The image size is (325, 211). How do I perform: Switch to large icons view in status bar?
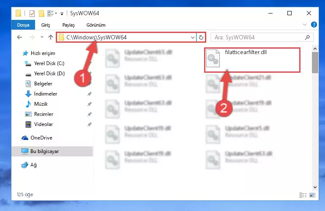coord(312,195)
